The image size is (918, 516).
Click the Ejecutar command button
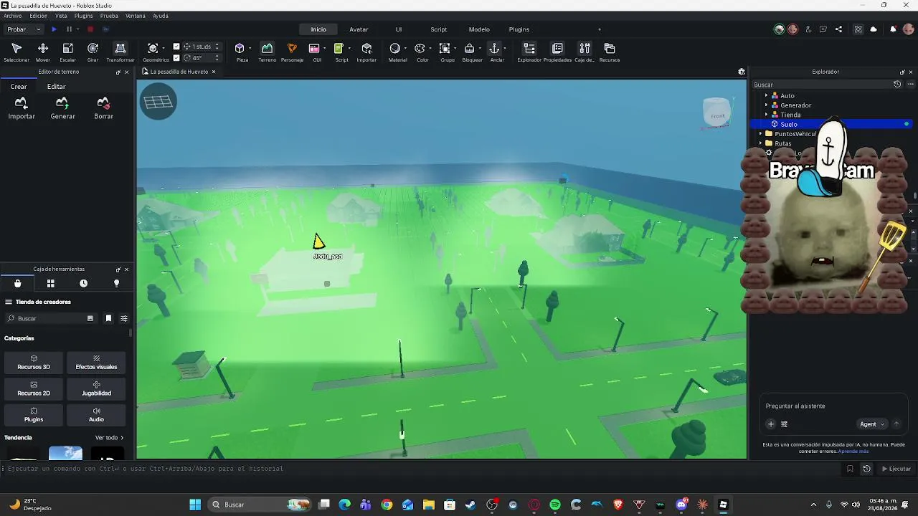(x=896, y=469)
